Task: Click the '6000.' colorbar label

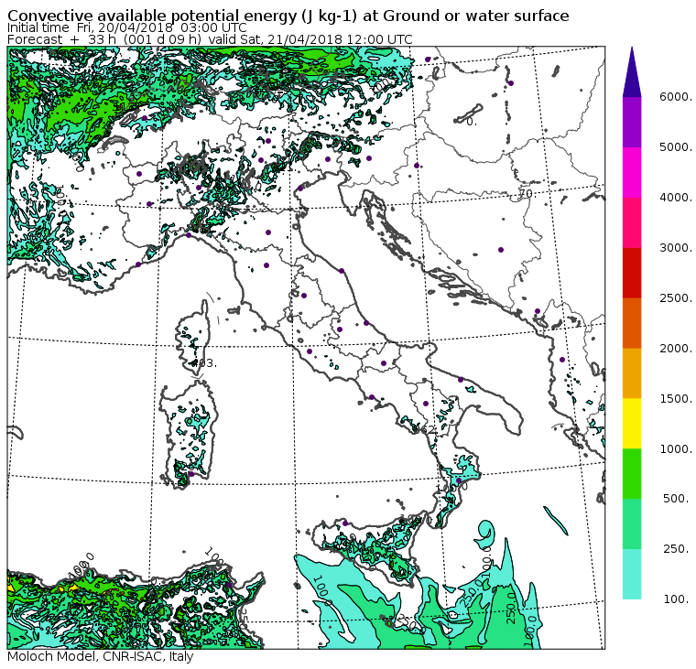Action: [676, 97]
